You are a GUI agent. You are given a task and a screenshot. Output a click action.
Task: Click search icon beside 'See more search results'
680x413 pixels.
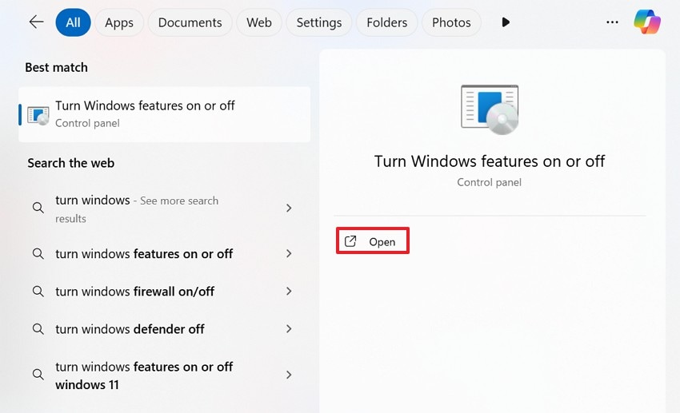point(38,208)
